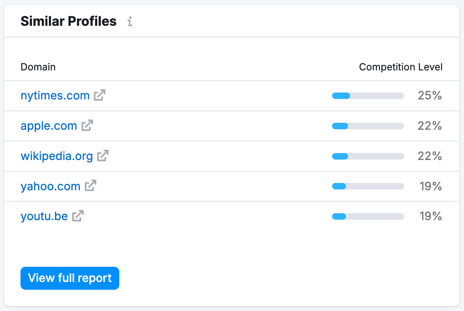Viewport: 464px width, 311px height.
Task: Click nytimes.com's 25% competition progress bar
Action: 368,95
